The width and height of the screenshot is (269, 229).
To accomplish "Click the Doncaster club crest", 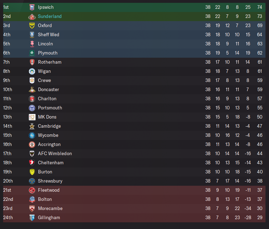I will pyautogui.click(x=32, y=89).
